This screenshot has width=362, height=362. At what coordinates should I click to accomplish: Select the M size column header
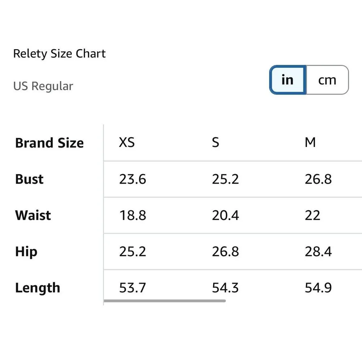click(x=310, y=143)
